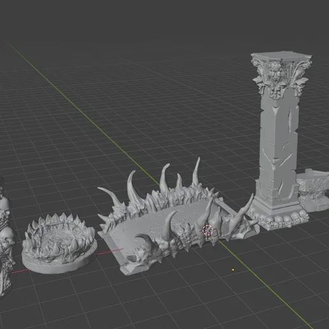Click the orange object origin dot
The height and width of the screenshot is (329, 329).
coord(233,270)
